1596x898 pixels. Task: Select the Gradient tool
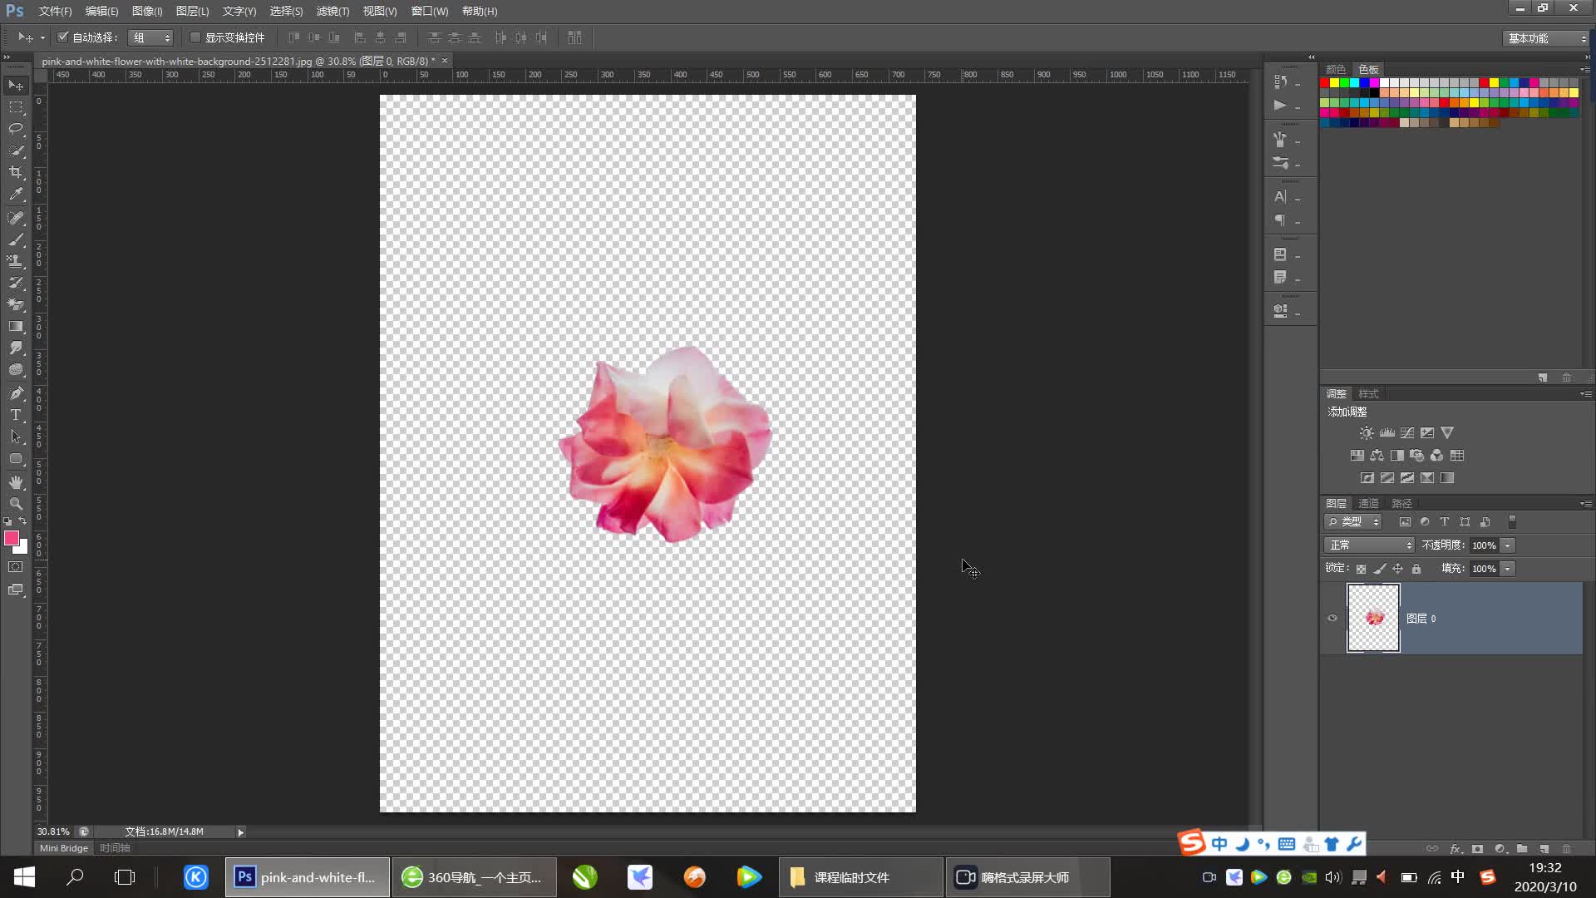[x=16, y=327]
